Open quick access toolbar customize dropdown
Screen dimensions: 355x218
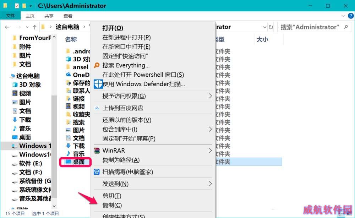(x=31, y=6)
